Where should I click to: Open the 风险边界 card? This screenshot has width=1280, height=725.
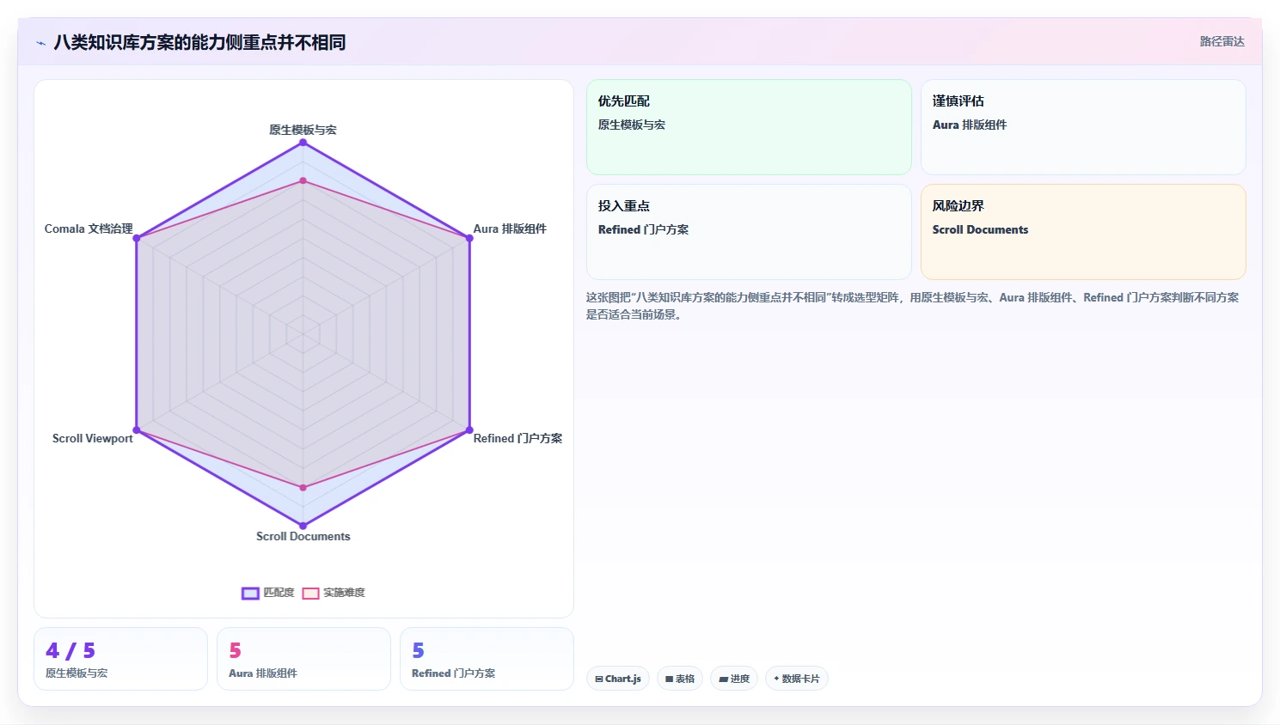(1083, 232)
